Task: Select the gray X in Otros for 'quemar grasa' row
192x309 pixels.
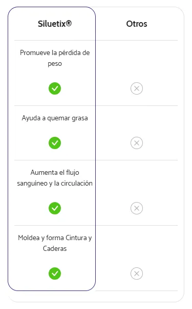Action: click(x=137, y=143)
